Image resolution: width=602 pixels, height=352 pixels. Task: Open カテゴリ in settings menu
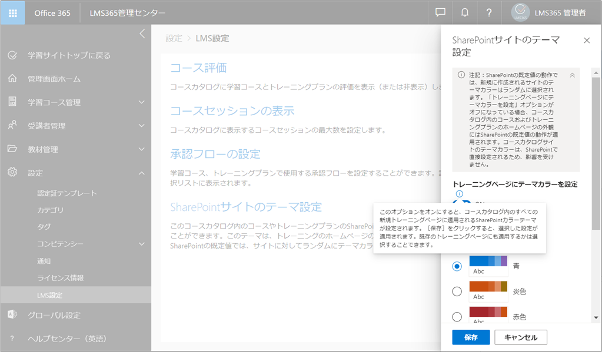coord(50,210)
